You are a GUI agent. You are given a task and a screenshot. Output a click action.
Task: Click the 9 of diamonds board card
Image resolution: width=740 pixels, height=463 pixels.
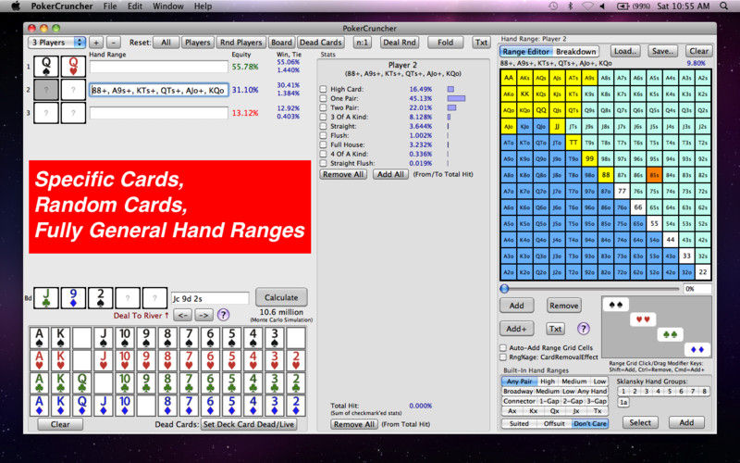(73, 297)
